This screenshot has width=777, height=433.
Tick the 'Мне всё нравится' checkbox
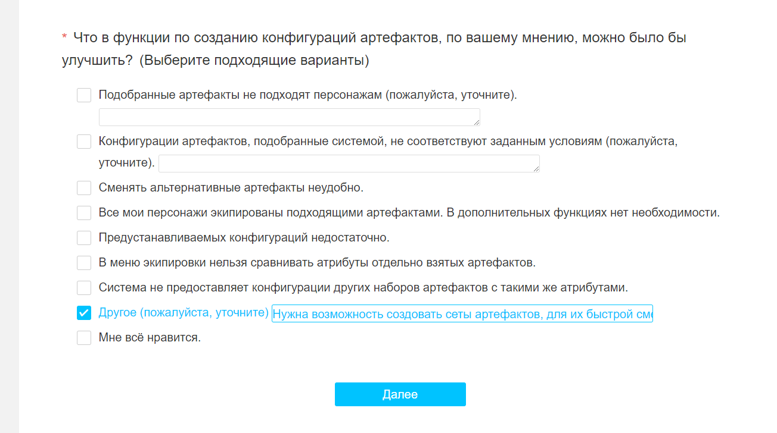[84, 338]
